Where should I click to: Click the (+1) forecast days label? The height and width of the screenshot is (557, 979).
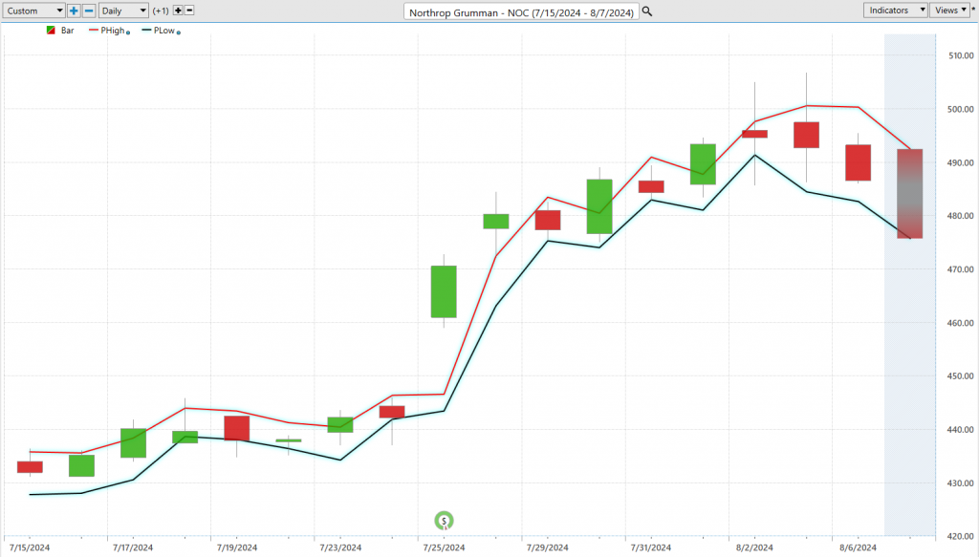coord(161,11)
